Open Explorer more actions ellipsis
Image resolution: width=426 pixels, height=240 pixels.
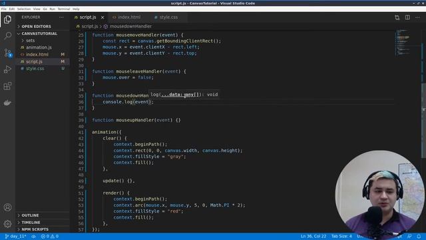[x=61, y=17]
